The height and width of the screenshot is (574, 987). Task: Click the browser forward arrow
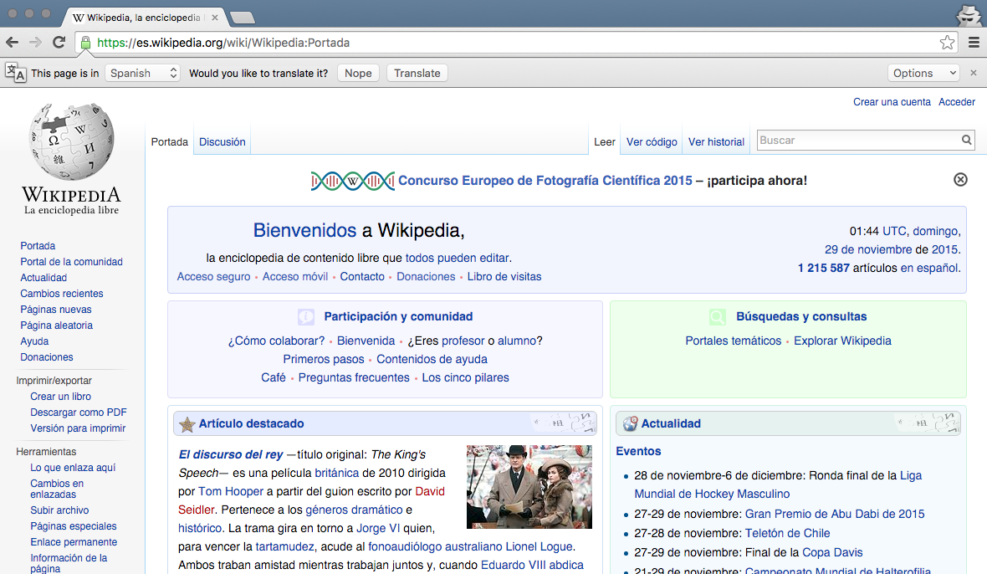(35, 42)
